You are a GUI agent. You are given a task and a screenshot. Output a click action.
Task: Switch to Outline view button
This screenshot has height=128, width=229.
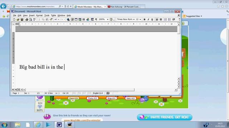tap(21, 90)
